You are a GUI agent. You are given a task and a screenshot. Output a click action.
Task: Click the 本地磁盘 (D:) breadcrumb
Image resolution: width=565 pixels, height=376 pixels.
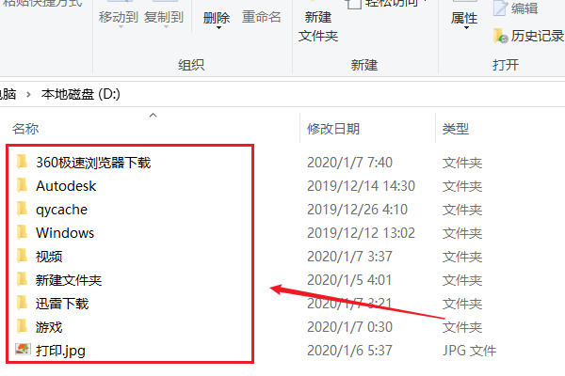pyautogui.click(x=80, y=94)
